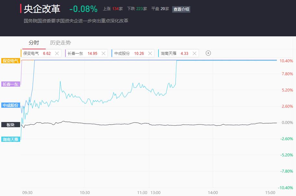The width and height of the screenshot is (296, 196).
Task: Remove 长春一东 comparison chip
Action: click(x=104, y=54)
